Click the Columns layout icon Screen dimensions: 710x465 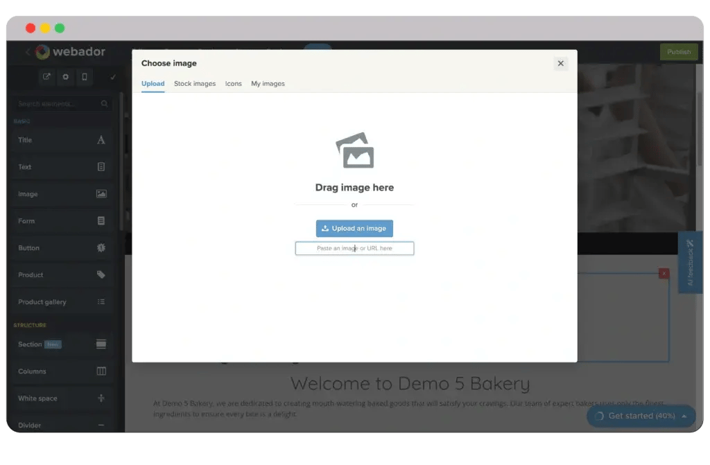coord(101,371)
